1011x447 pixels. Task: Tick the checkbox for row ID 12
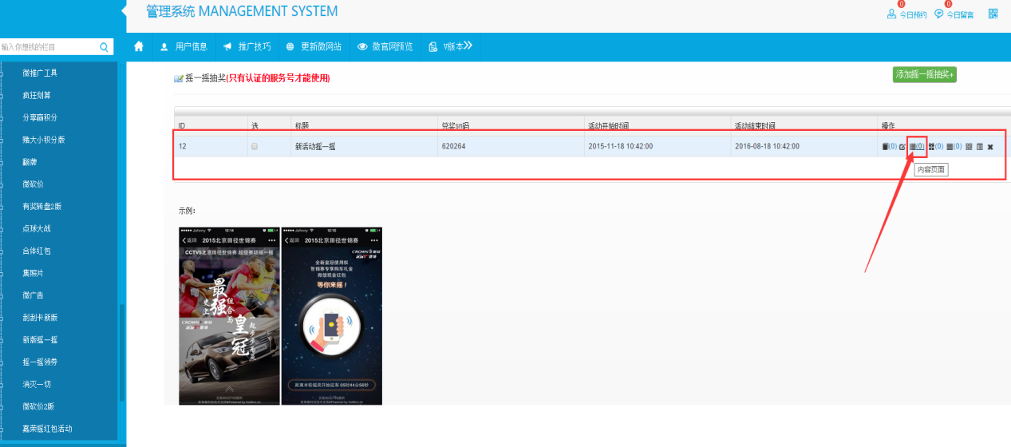[x=255, y=147]
